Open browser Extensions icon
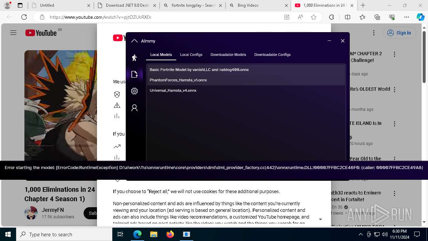Viewport: 428px width, 241px height. coord(331,17)
